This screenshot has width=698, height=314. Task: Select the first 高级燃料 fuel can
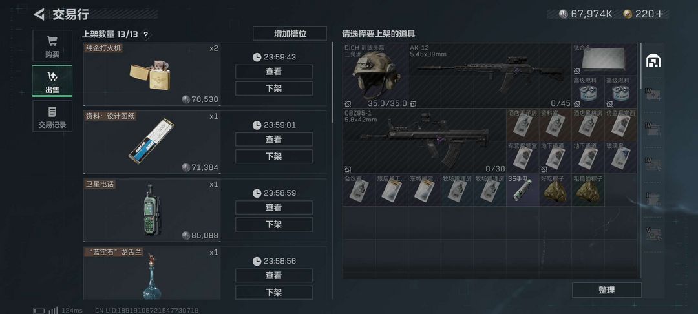588,92
